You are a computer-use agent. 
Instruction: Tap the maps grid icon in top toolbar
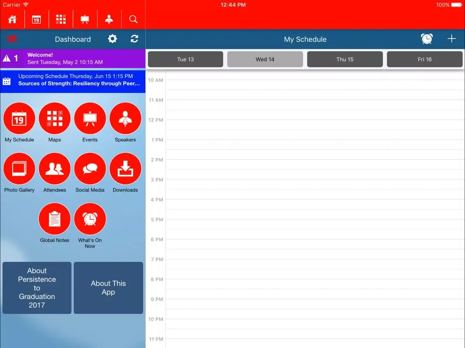(x=61, y=19)
